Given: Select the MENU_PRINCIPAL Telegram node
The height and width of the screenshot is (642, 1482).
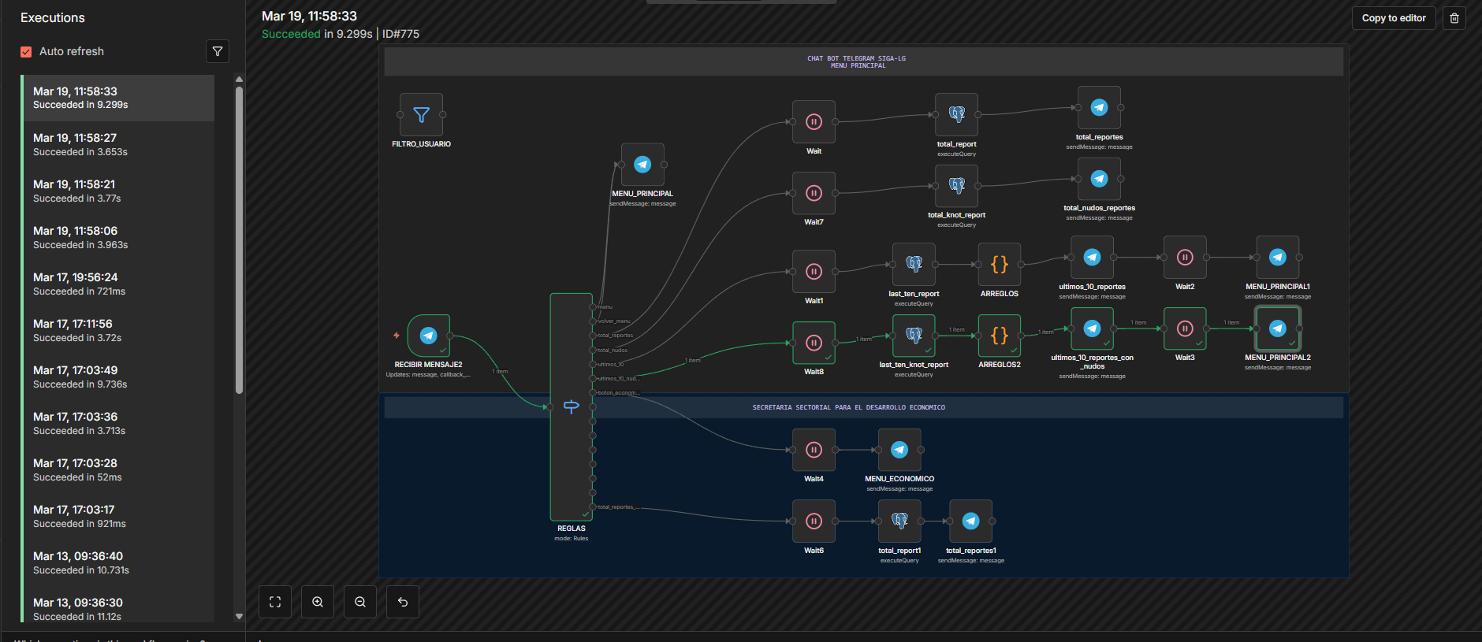Looking at the screenshot, I should [642, 165].
